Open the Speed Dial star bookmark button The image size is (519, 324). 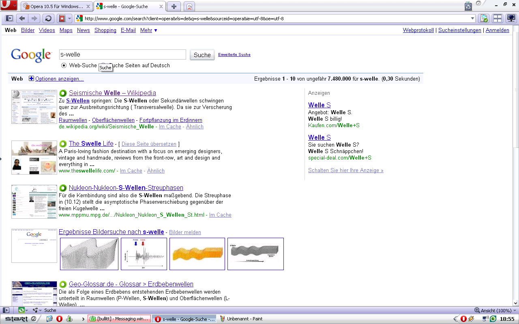point(62,19)
